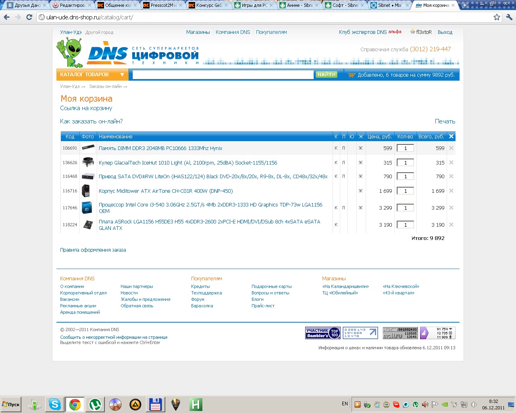Click the Выход logout link
516x413 pixels.
[x=445, y=32]
